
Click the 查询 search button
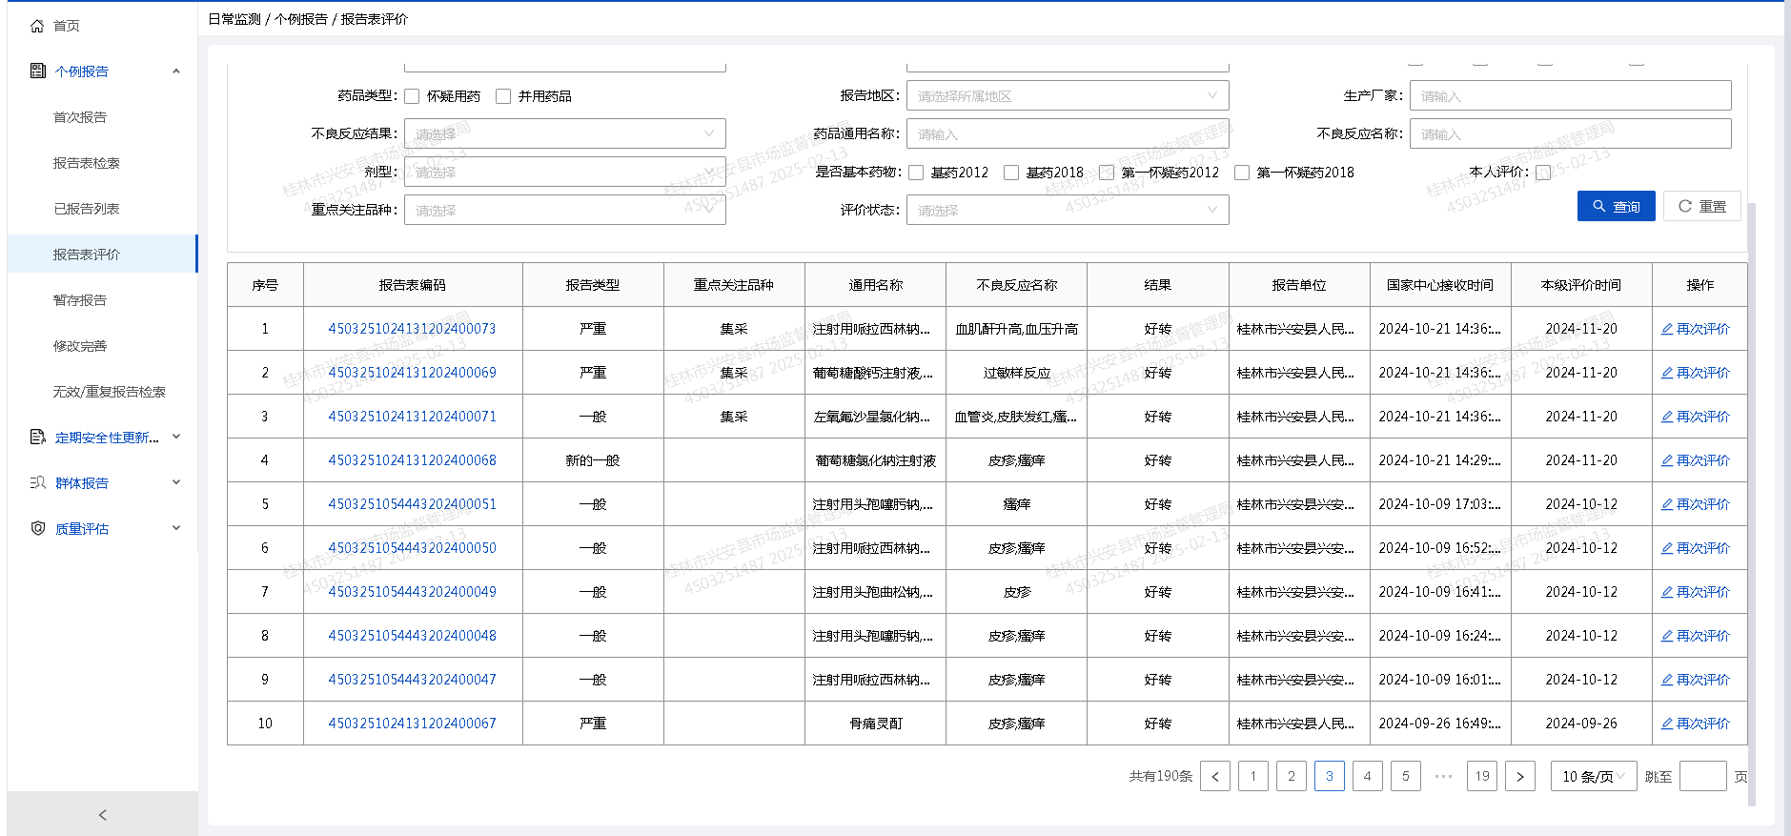pos(1616,206)
